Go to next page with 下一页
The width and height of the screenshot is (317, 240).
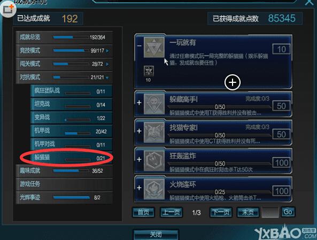[x=221, y=212]
